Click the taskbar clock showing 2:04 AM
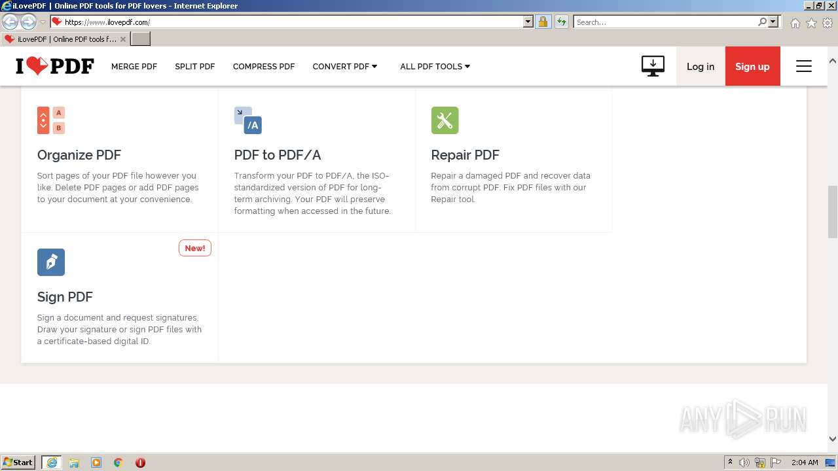838x471 pixels. (x=805, y=462)
